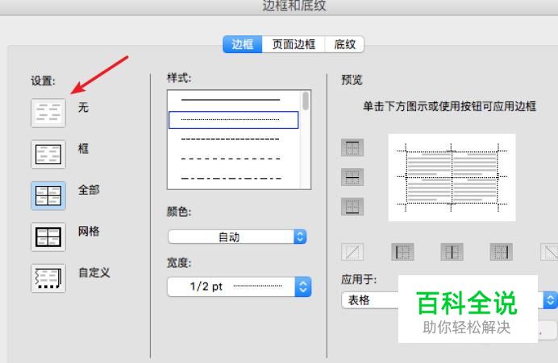Click the 框 label
558x363 pixels.
coord(83,148)
